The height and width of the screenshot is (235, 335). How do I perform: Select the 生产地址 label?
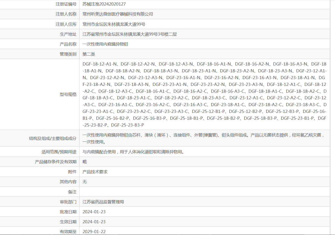(68, 34)
